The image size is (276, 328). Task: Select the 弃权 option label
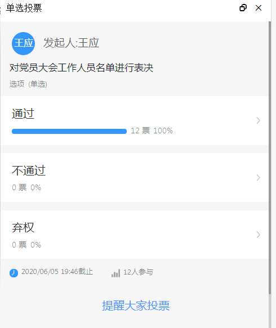point(23,228)
